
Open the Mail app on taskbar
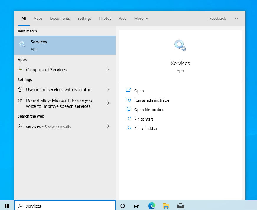(x=181, y=206)
